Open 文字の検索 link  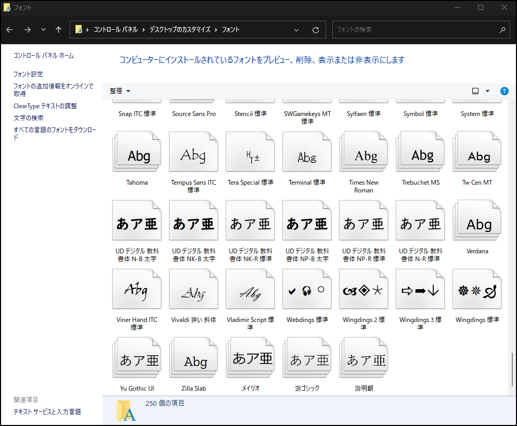pos(29,118)
